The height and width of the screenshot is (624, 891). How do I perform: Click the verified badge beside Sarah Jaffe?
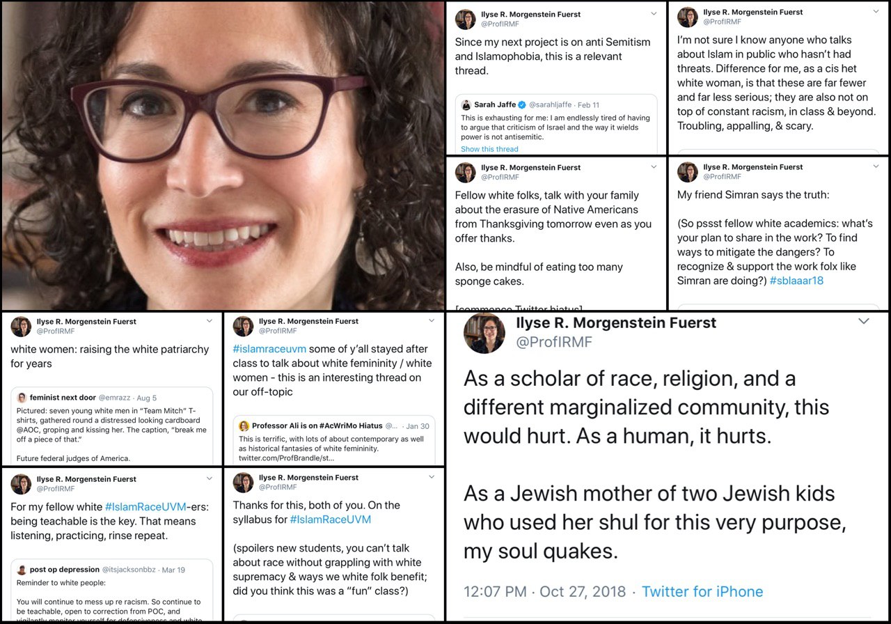[522, 105]
